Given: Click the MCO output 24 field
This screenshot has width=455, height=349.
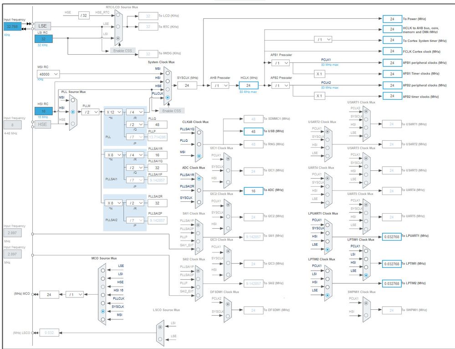Looking at the screenshot, I should tap(49, 294).
